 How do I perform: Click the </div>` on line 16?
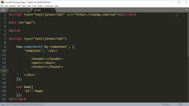click(x=30, y=75)
